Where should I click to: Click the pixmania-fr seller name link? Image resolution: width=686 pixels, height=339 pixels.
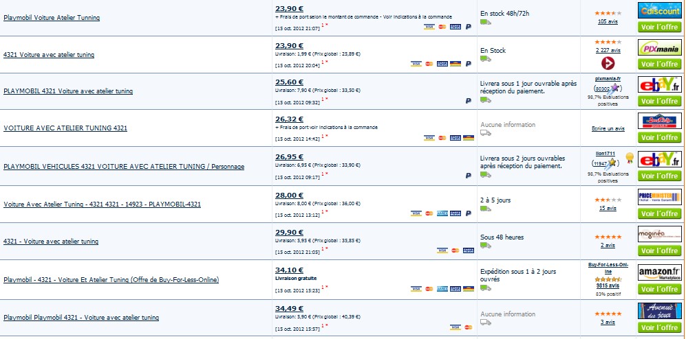point(608,78)
